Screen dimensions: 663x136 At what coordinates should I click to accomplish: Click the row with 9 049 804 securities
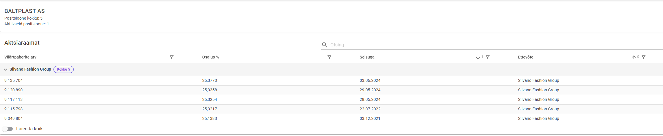[14, 119]
